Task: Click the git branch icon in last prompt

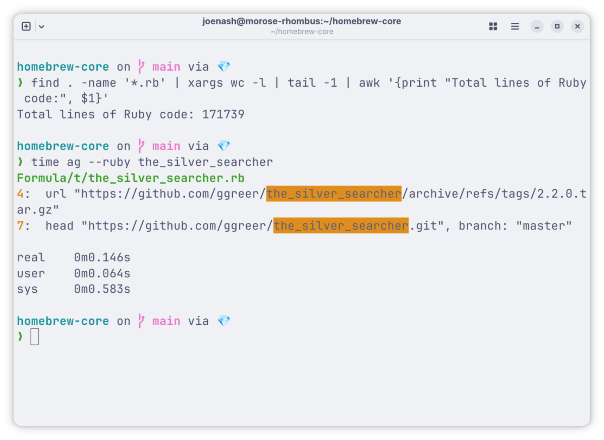Action: pos(141,321)
